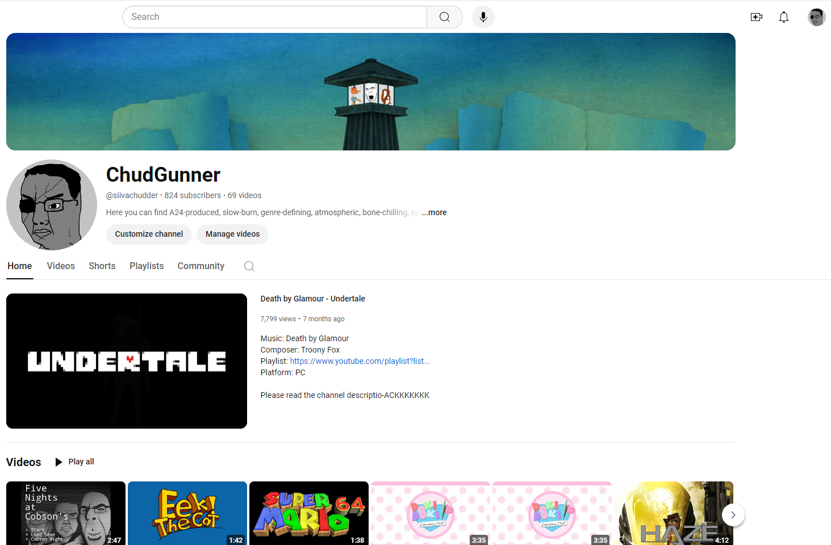Open the Community tab
831x545 pixels.
(201, 266)
